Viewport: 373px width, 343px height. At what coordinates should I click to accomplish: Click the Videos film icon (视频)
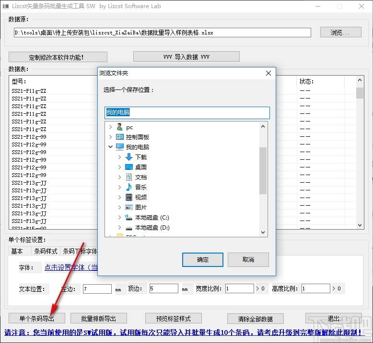coord(129,197)
